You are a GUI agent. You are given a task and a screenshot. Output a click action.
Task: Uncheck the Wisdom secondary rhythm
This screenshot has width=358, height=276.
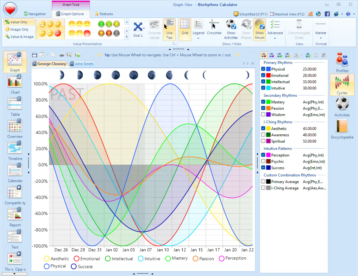263,114
